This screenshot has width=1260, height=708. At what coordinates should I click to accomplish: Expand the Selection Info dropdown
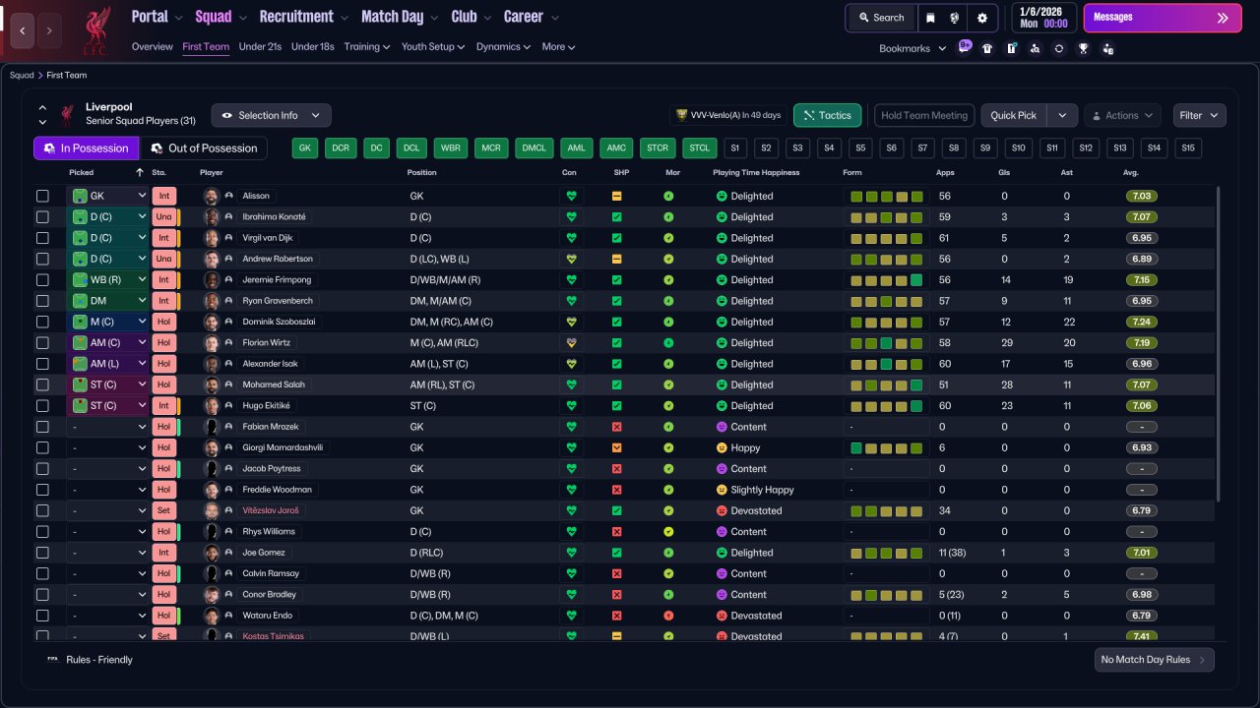pyautogui.click(x=271, y=115)
